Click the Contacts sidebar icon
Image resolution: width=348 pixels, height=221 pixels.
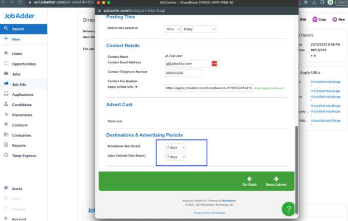6,125
